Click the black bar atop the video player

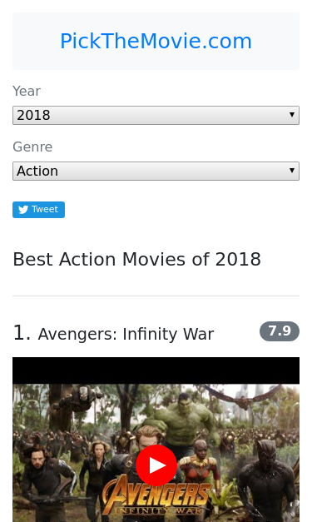point(156,370)
